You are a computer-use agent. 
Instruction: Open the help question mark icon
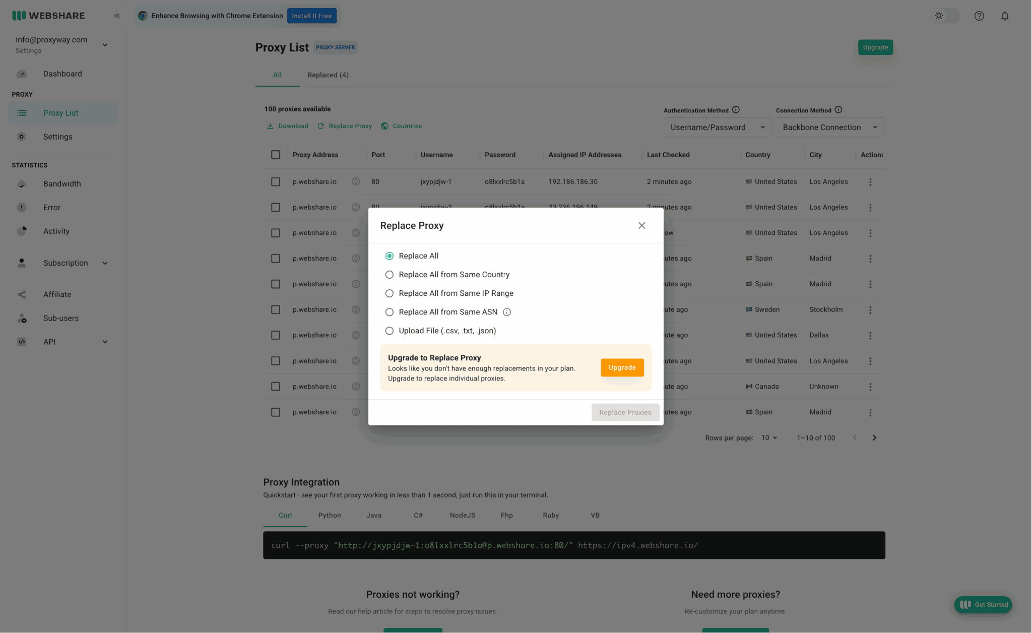click(979, 16)
